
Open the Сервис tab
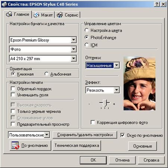pos(68,15)
